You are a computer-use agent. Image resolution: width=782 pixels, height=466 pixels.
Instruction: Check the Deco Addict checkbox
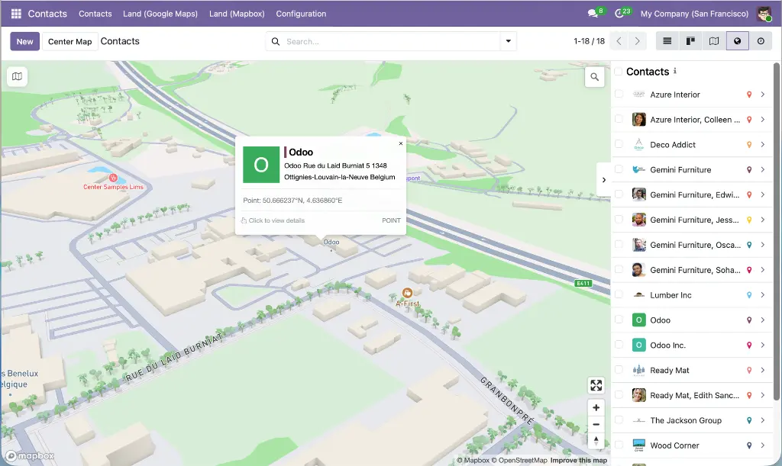coord(619,144)
